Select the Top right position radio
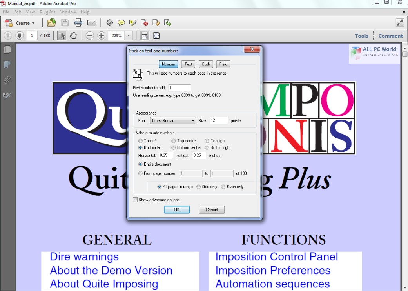Viewport: 408px width, 291px height. coord(207,141)
